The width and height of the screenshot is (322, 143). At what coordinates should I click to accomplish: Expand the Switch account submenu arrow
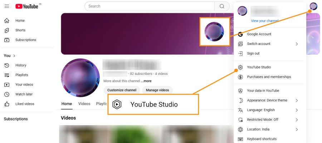297,44
